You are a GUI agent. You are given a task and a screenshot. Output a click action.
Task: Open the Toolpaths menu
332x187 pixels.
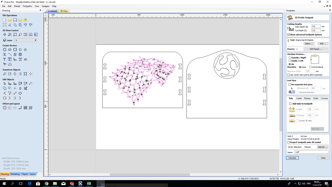click(27, 6)
